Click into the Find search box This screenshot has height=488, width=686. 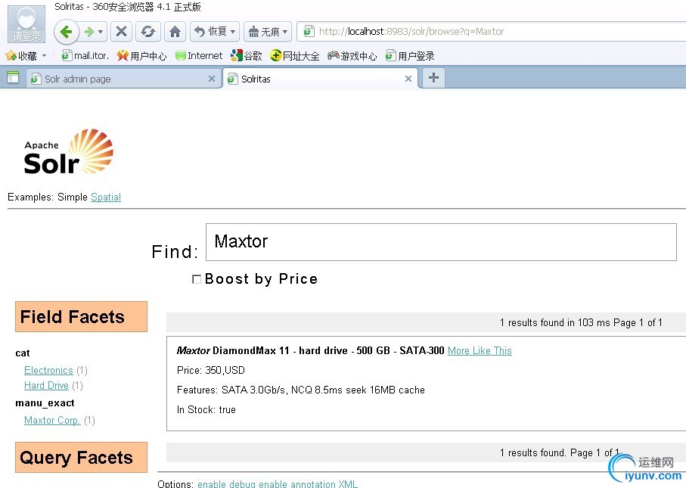[441, 242]
